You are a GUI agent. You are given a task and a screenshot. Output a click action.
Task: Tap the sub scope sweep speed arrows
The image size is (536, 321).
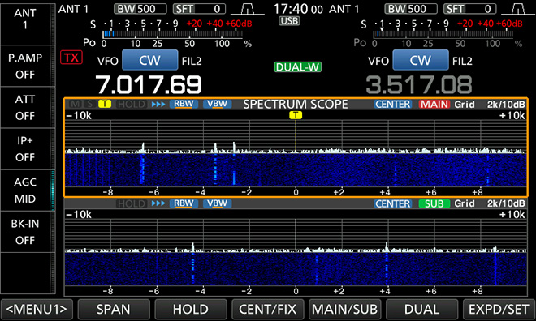[158, 203]
